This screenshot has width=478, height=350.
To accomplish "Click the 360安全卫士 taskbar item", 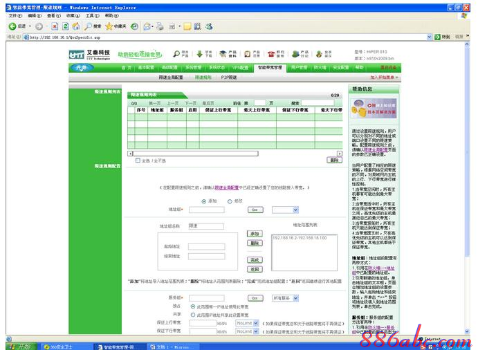I will [x=59, y=345].
